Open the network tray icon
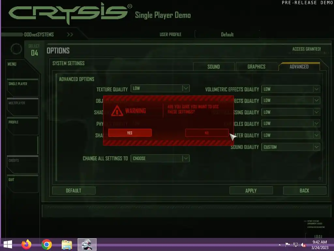The height and width of the screenshot is (251, 334). point(296,244)
